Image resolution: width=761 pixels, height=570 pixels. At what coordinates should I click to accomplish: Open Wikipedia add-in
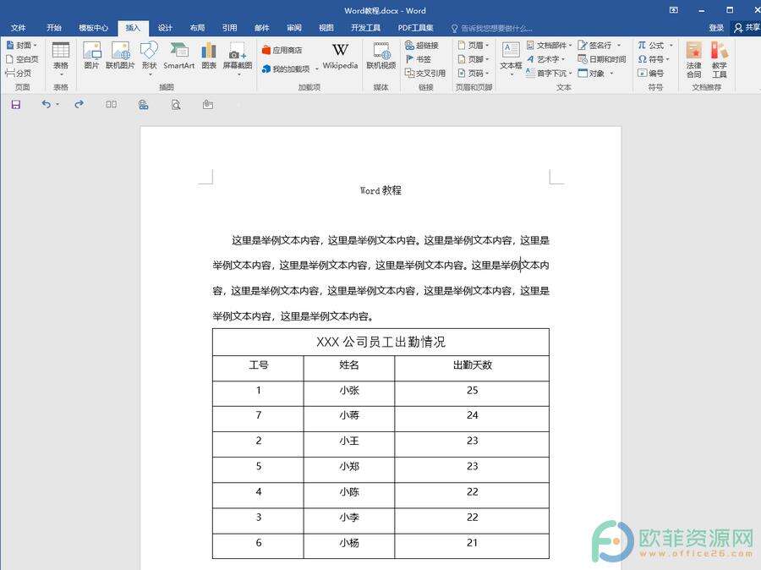click(340, 56)
